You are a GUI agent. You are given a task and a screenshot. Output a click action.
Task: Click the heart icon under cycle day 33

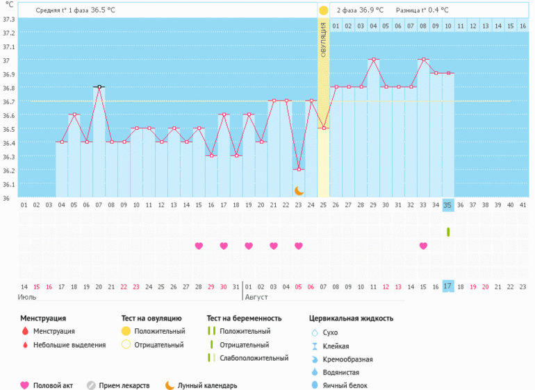click(423, 246)
